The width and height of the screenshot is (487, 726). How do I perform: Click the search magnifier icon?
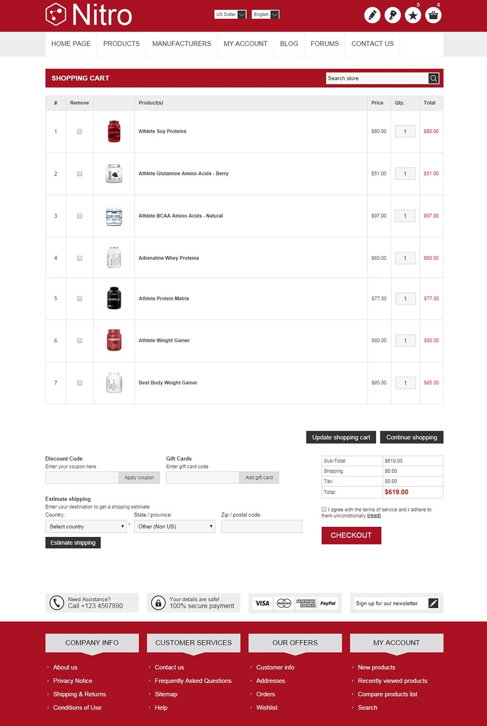tap(434, 78)
